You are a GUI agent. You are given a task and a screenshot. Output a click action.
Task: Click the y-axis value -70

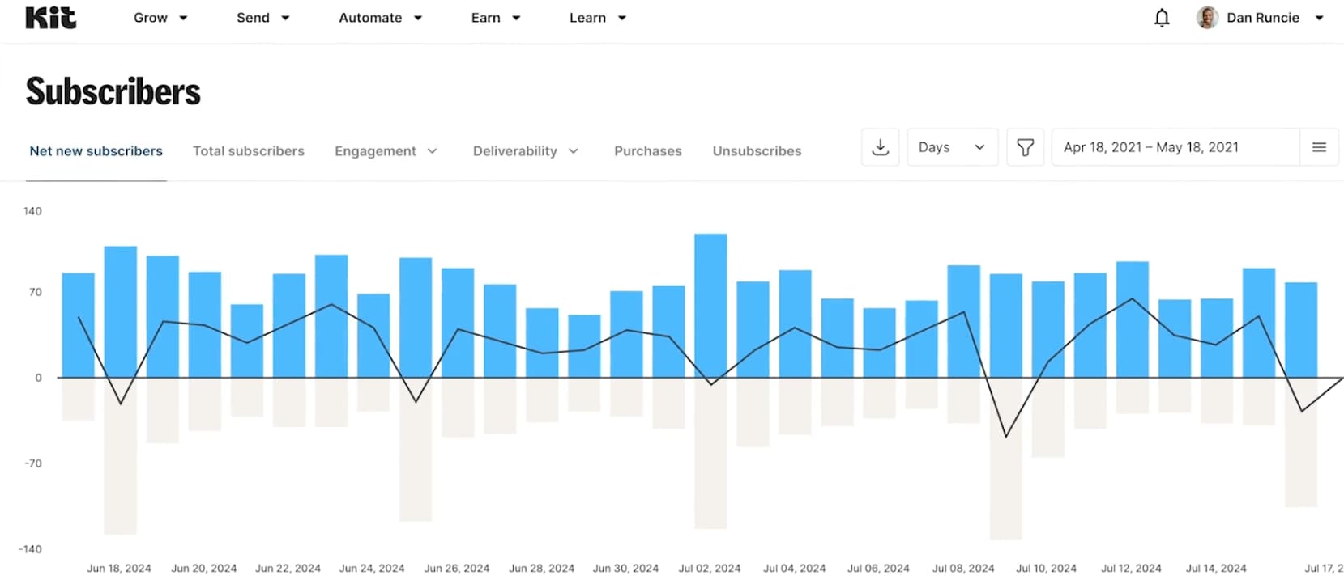click(x=33, y=463)
